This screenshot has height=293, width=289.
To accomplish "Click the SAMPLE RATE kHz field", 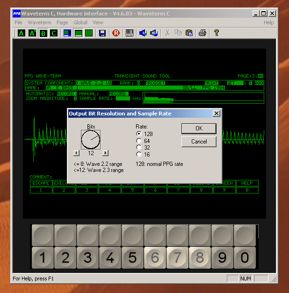I will [123, 99].
